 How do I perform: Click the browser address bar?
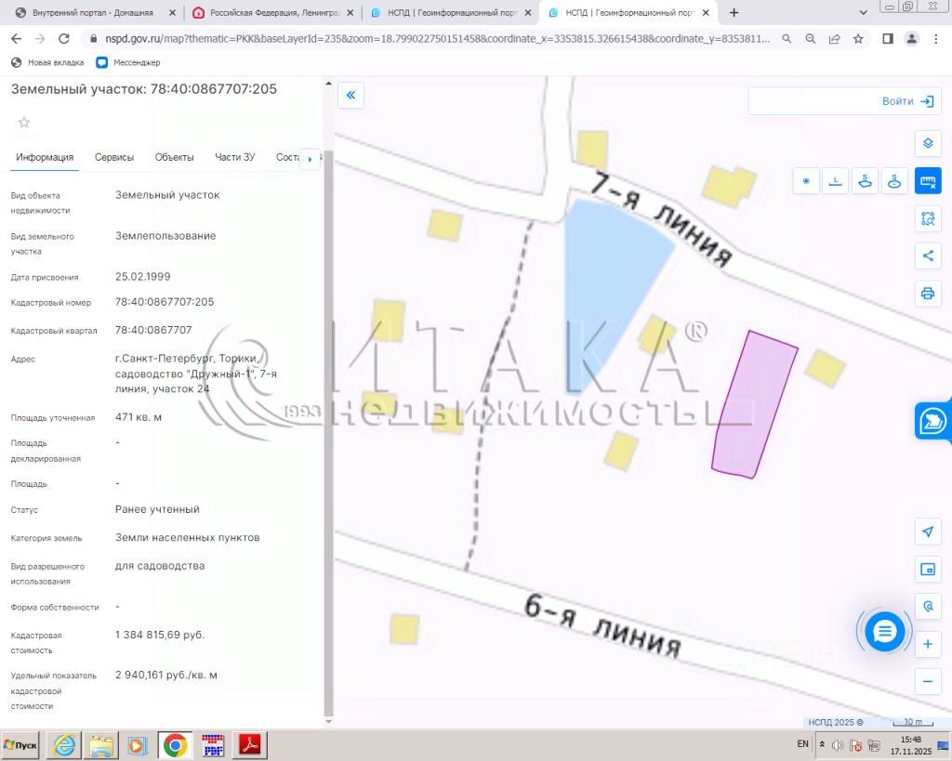(428, 39)
